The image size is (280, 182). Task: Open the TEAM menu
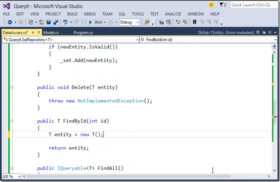click(107, 14)
